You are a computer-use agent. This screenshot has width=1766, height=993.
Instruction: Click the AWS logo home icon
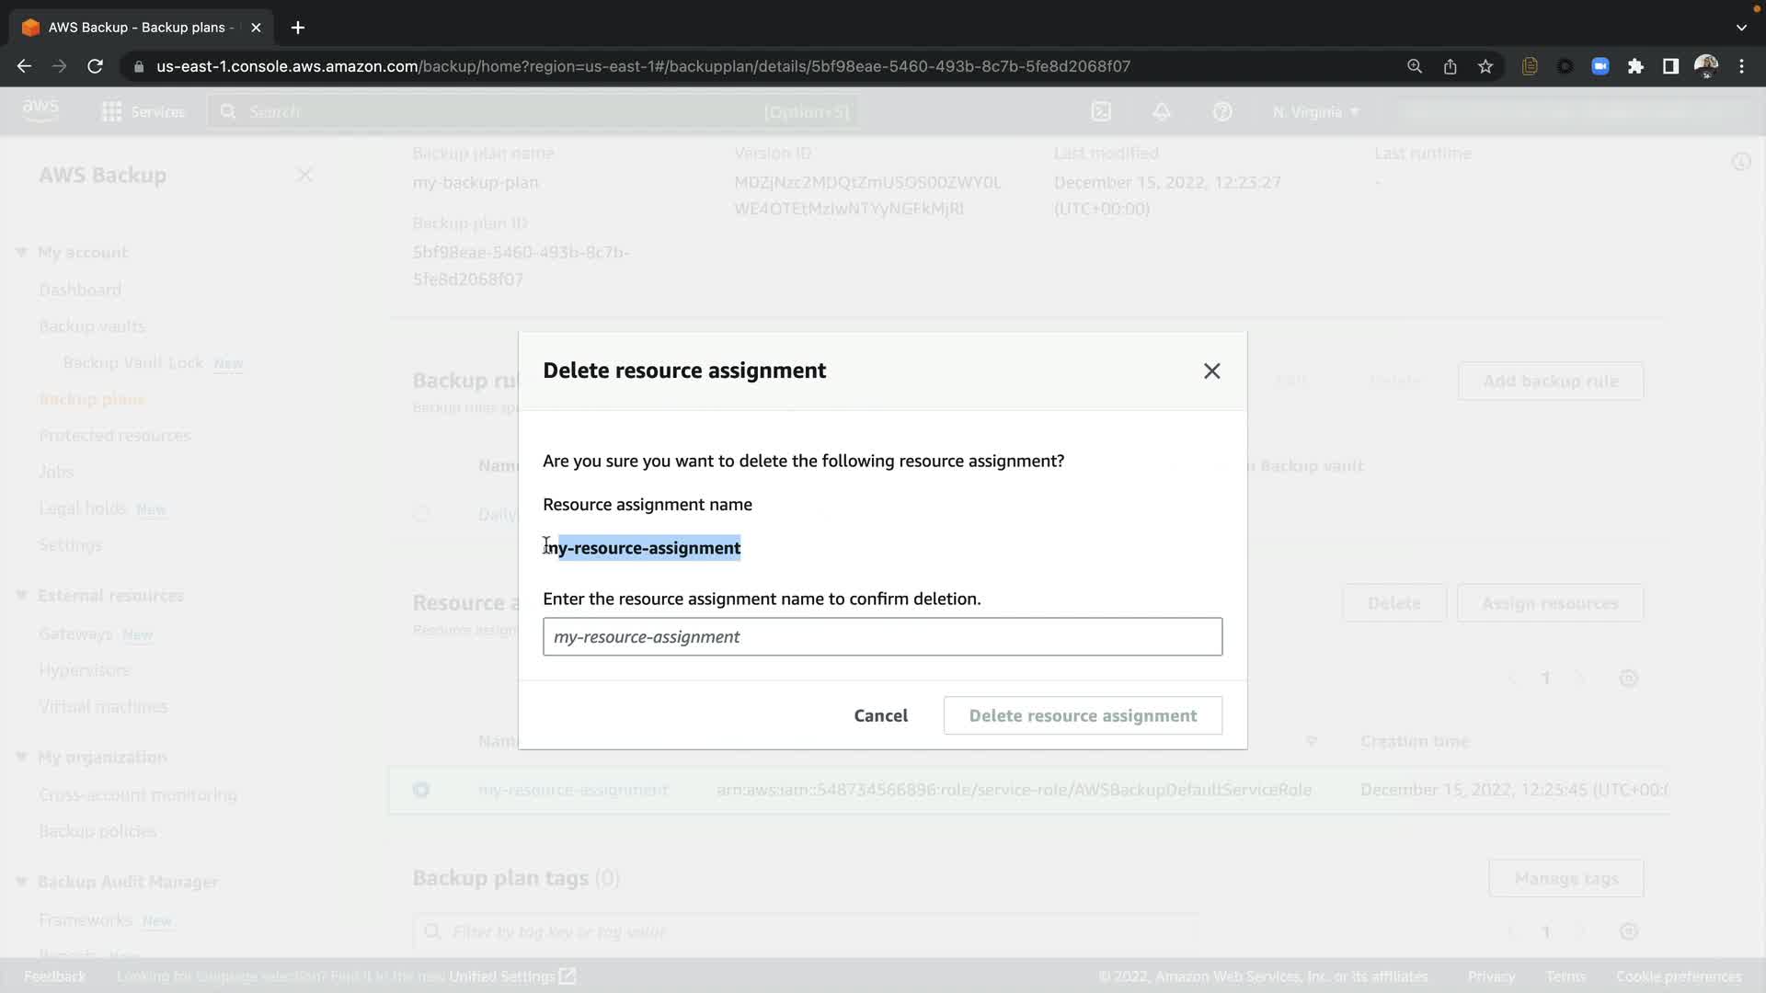pos(40,111)
